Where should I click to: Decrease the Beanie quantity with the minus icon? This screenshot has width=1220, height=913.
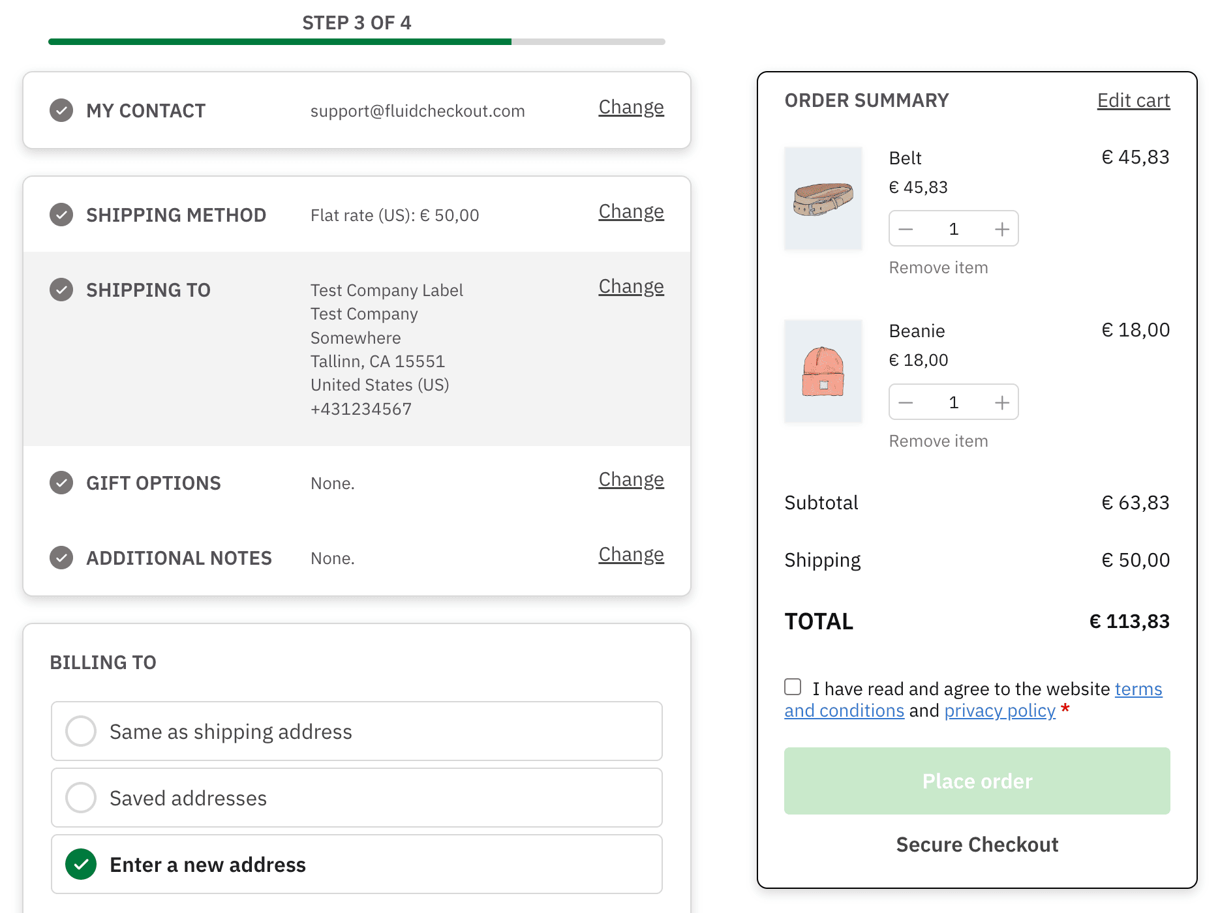click(906, 402)
